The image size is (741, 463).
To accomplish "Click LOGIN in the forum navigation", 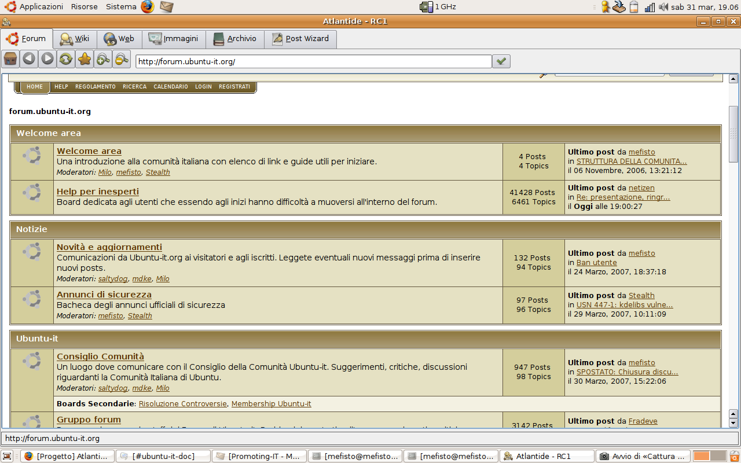I will (203, 87).
